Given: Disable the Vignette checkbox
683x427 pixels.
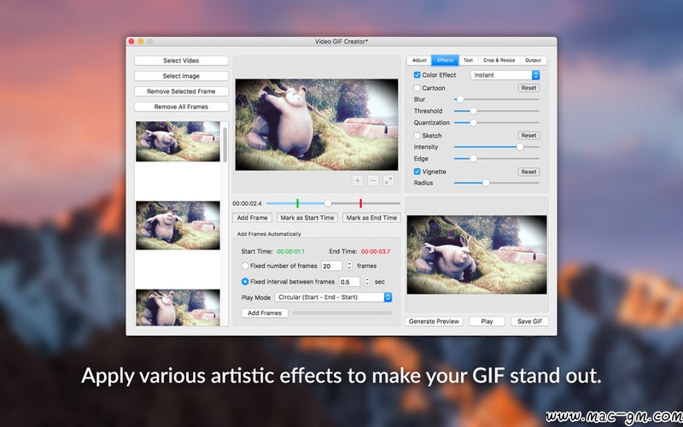Looking at the screenshot, I should 417,172.
